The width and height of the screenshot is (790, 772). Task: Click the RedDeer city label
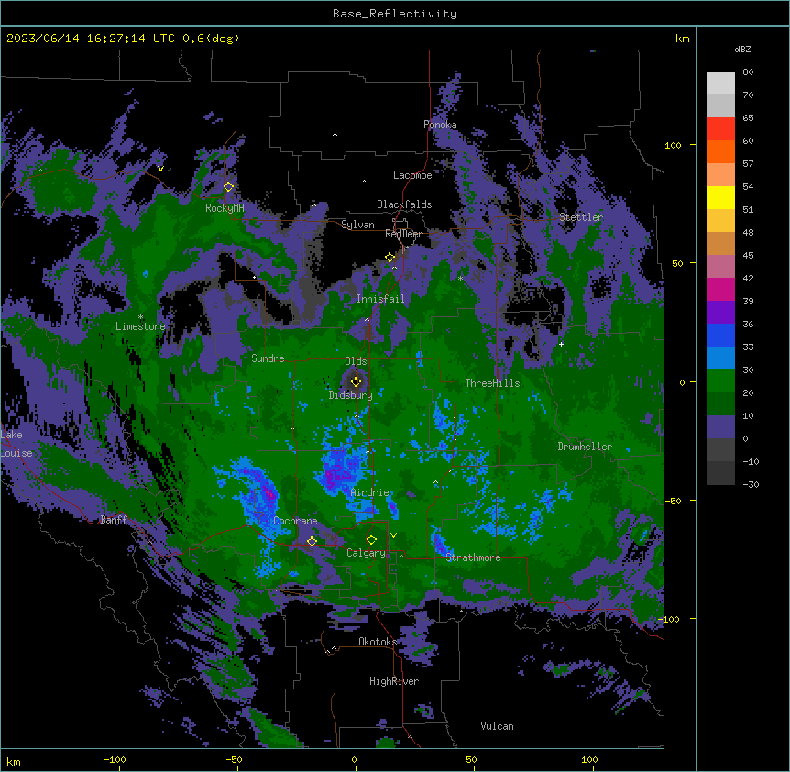[403, 234]
